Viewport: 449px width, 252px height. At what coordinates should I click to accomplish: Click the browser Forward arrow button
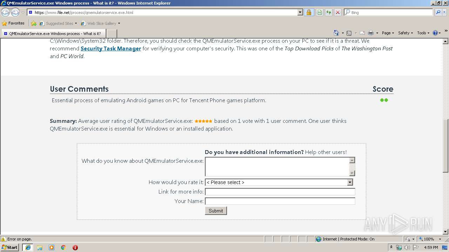[x=15, y=13]
